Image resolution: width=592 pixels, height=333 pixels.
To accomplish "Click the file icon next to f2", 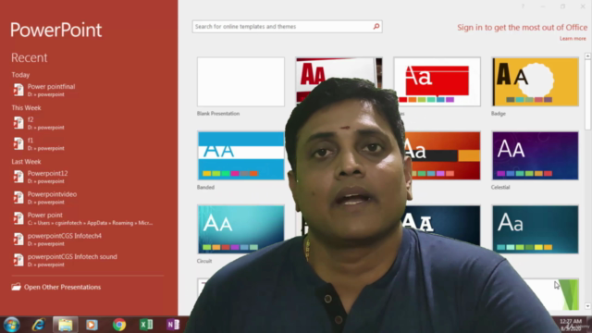I will pyautogui.click(x=18, y=123).
